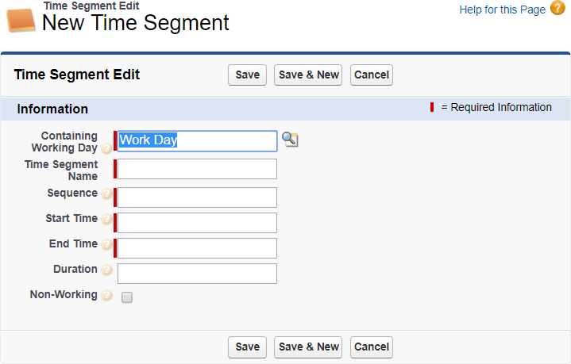Toggle the Non-Working checkbox
Viewport: 571px width, 364px height.
[x=127, y=297]
